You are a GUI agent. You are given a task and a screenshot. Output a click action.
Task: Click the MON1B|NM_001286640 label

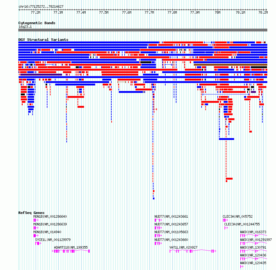click(50, 216)
